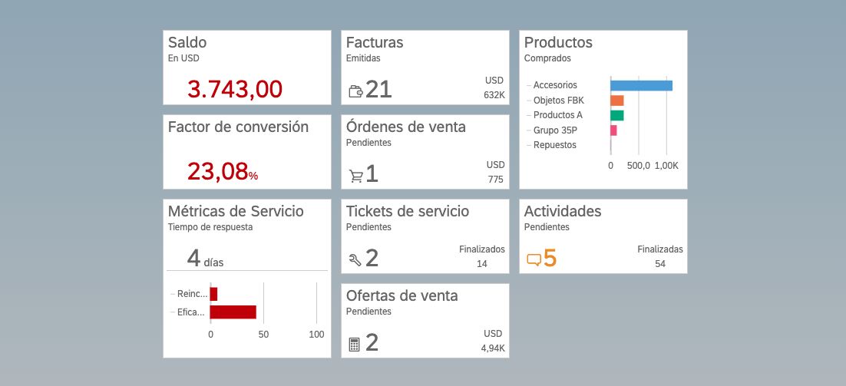Click the speech bubble icon in Actividades

[x=534, y=259]
